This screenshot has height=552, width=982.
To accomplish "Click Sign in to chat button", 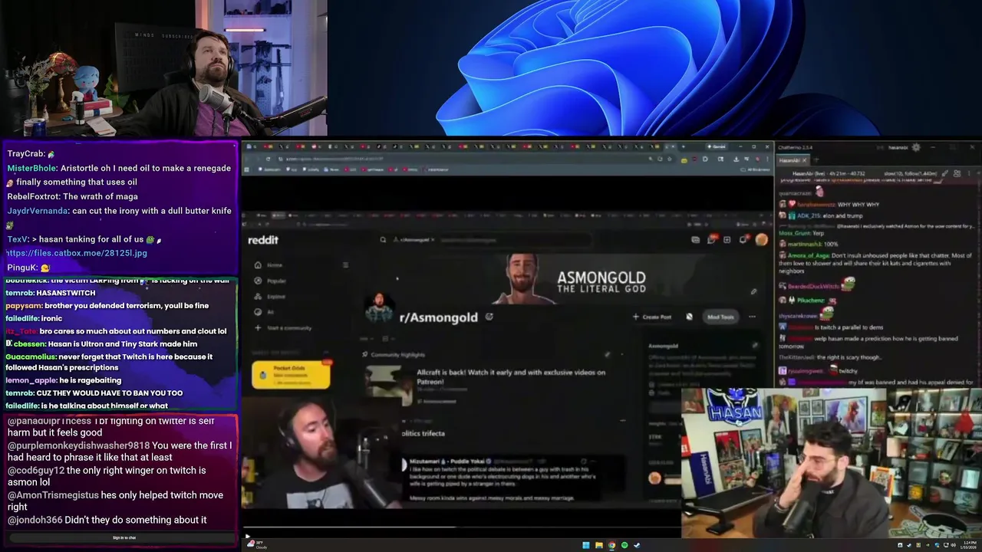I will (124, 537).
